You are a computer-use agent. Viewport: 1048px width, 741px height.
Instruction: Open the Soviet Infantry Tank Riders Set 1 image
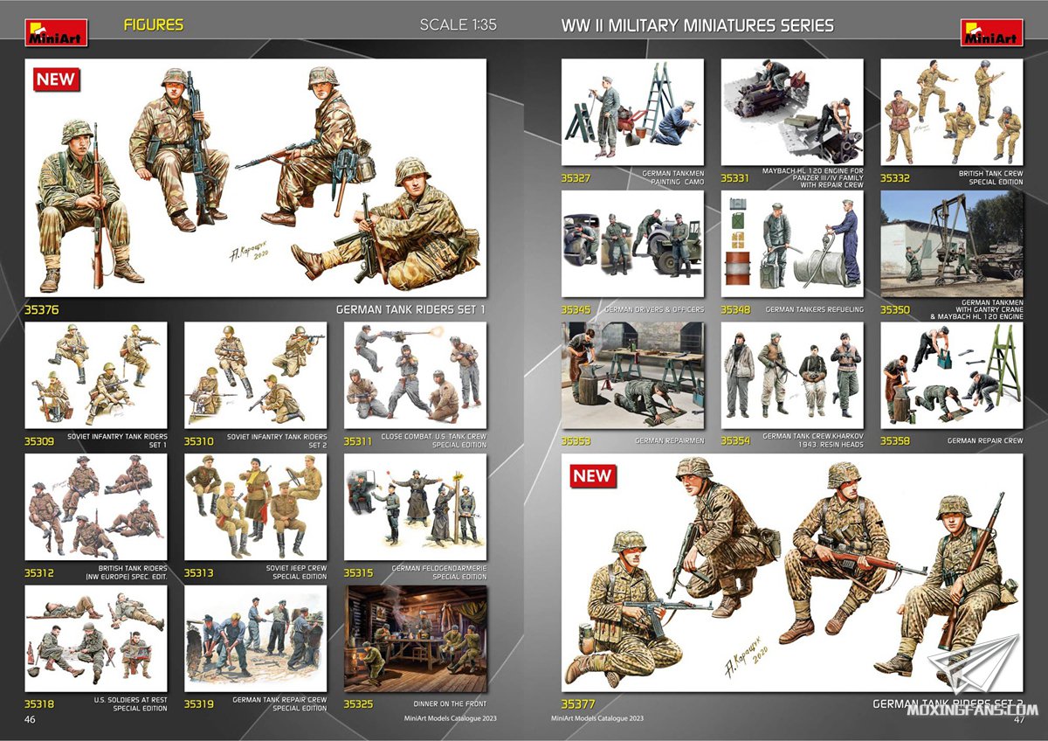[96, 376]
